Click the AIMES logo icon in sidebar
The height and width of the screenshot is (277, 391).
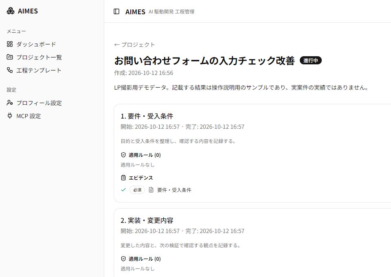click(11, 11)
